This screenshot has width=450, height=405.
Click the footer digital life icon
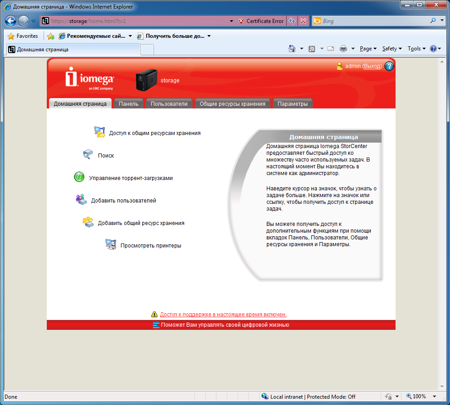156,325
